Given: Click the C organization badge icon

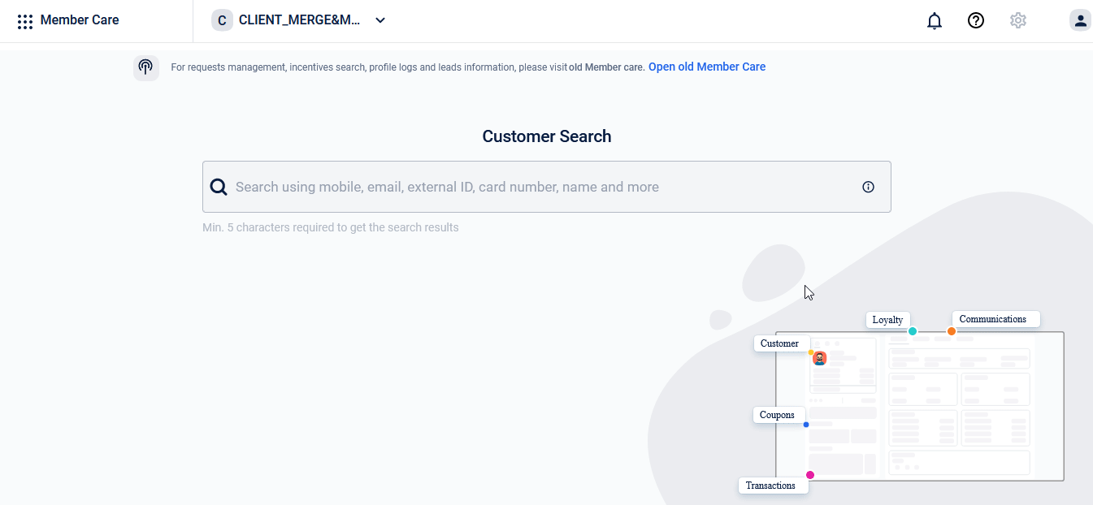Looking at the screenshot, I should point(222,20).
